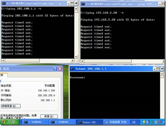Image resolution: width=166 pixels, height=126 pixels.
Task: Click 'Pinging 202.100.1.1 with 32 bytes' line
Action: point(37,16)
